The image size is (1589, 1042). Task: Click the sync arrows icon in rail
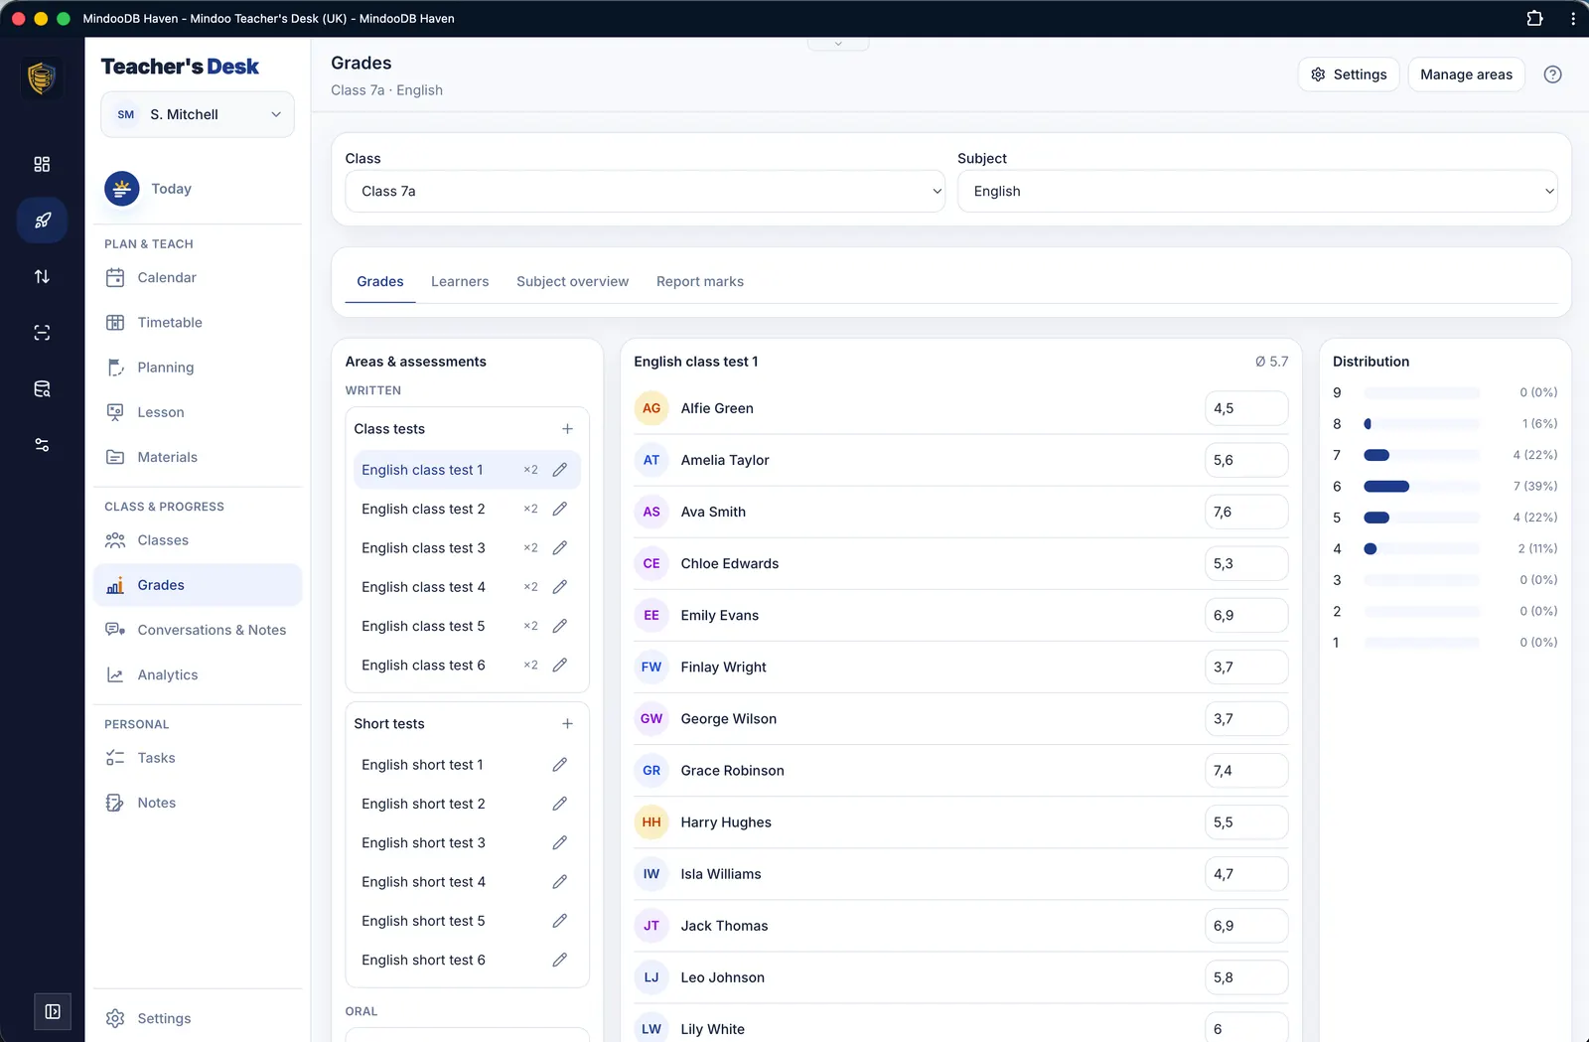click(x=42, y=276)
